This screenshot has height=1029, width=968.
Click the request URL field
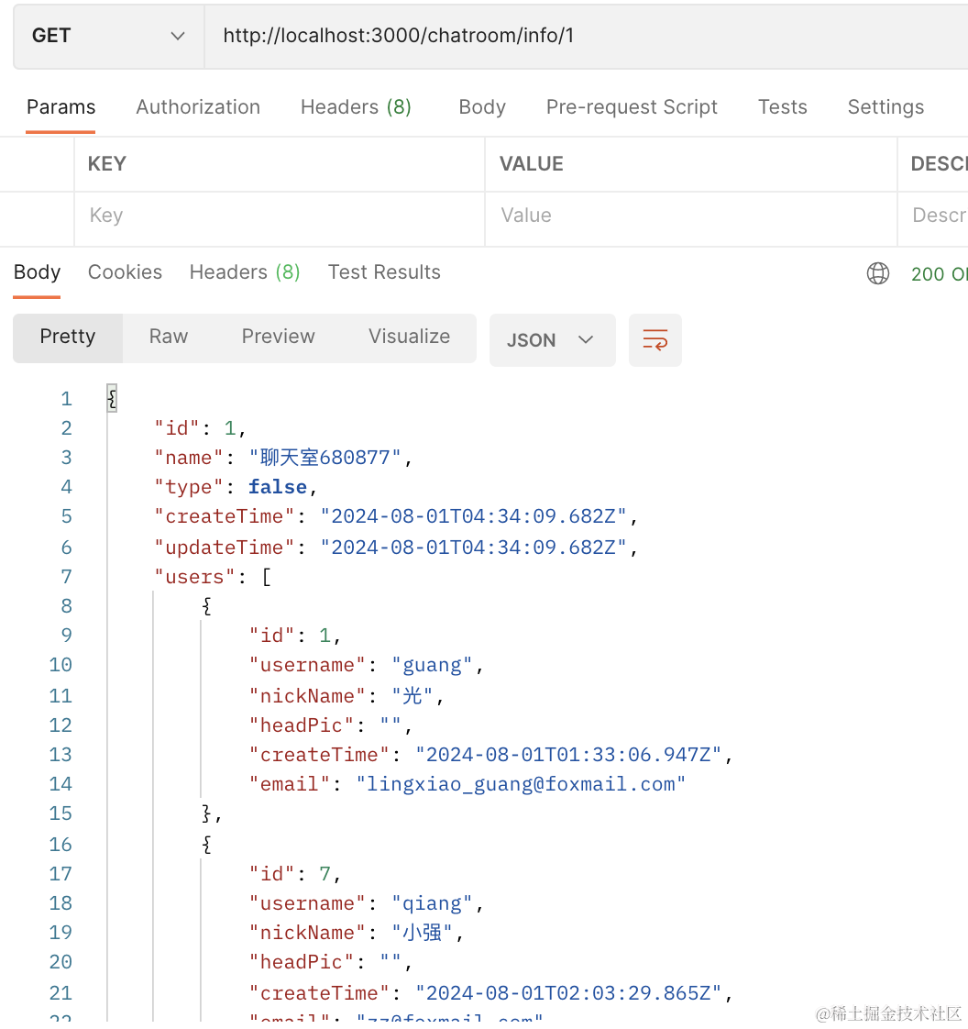click(587, 36)
